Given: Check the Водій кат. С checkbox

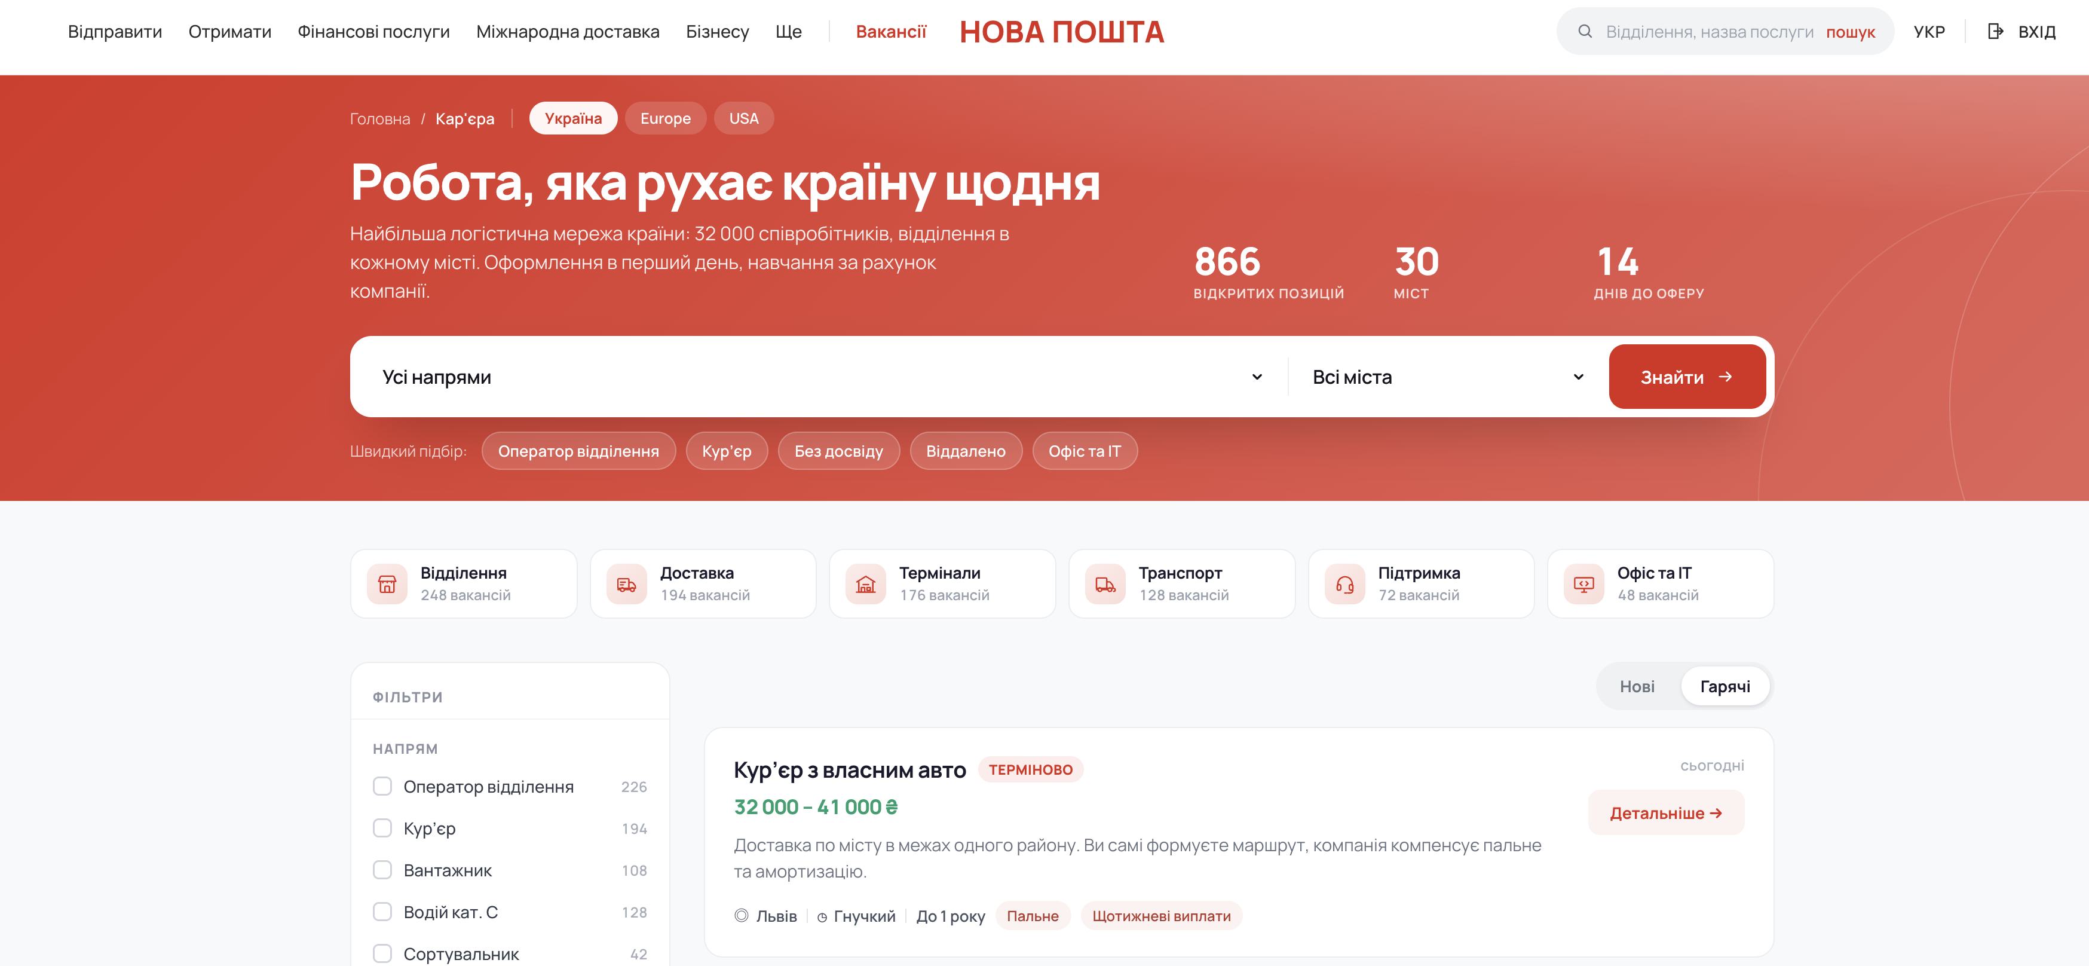Looking at the screenshot, I should [x=382, y=912].
